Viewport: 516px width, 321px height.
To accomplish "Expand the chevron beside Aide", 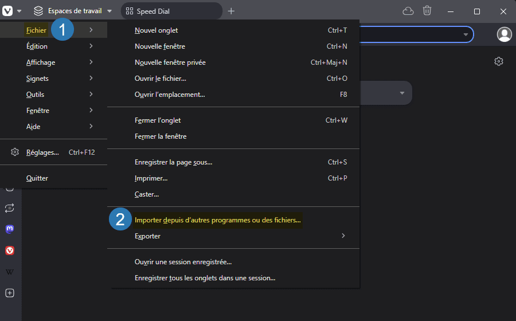I will 91,126.
